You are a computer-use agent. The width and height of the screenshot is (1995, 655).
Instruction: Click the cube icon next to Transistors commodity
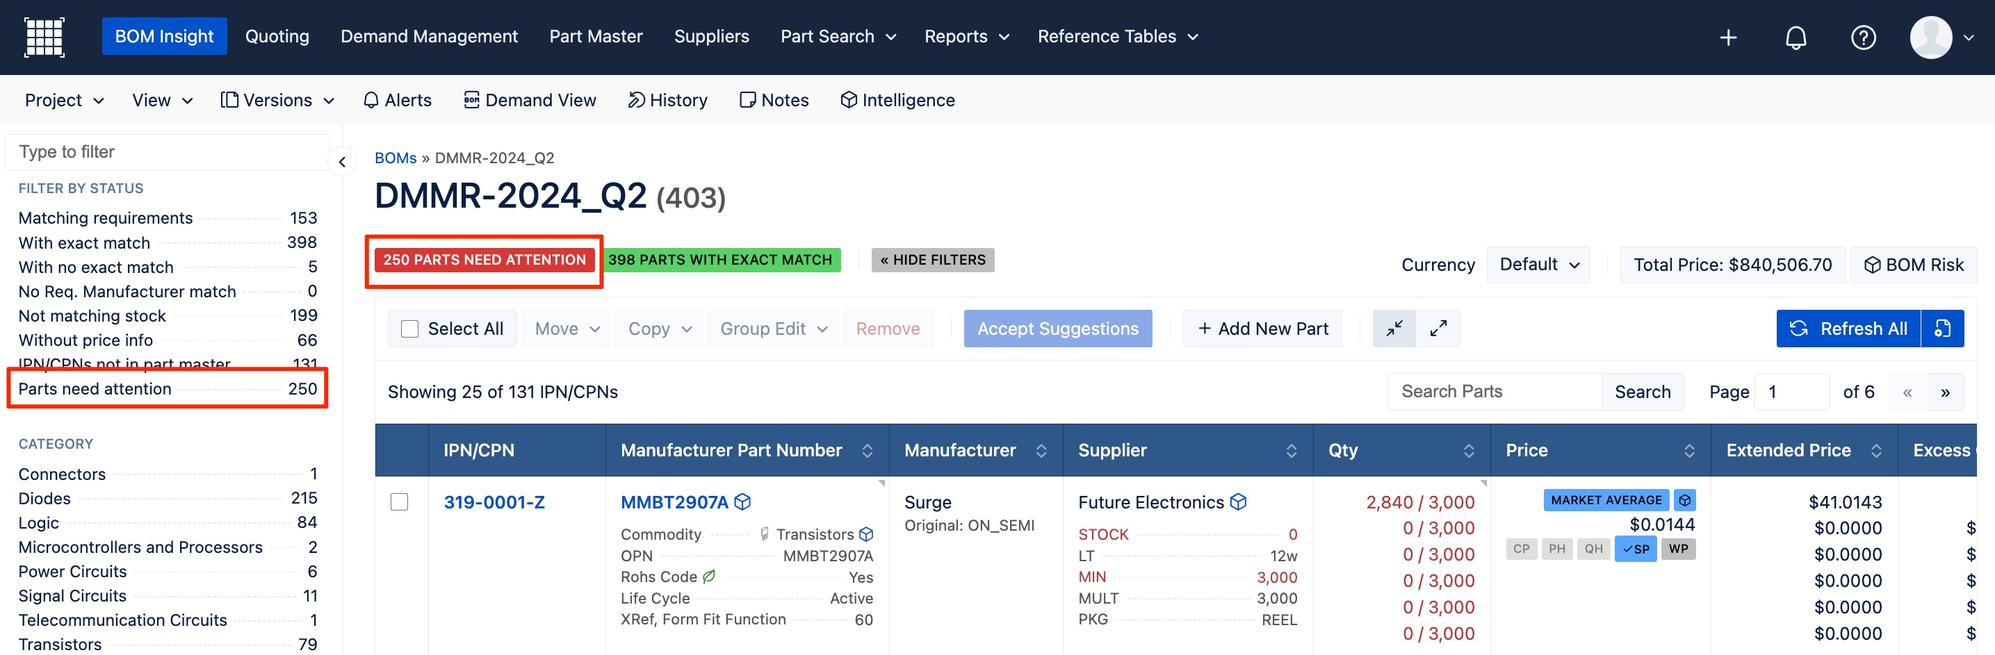[866, 534]
